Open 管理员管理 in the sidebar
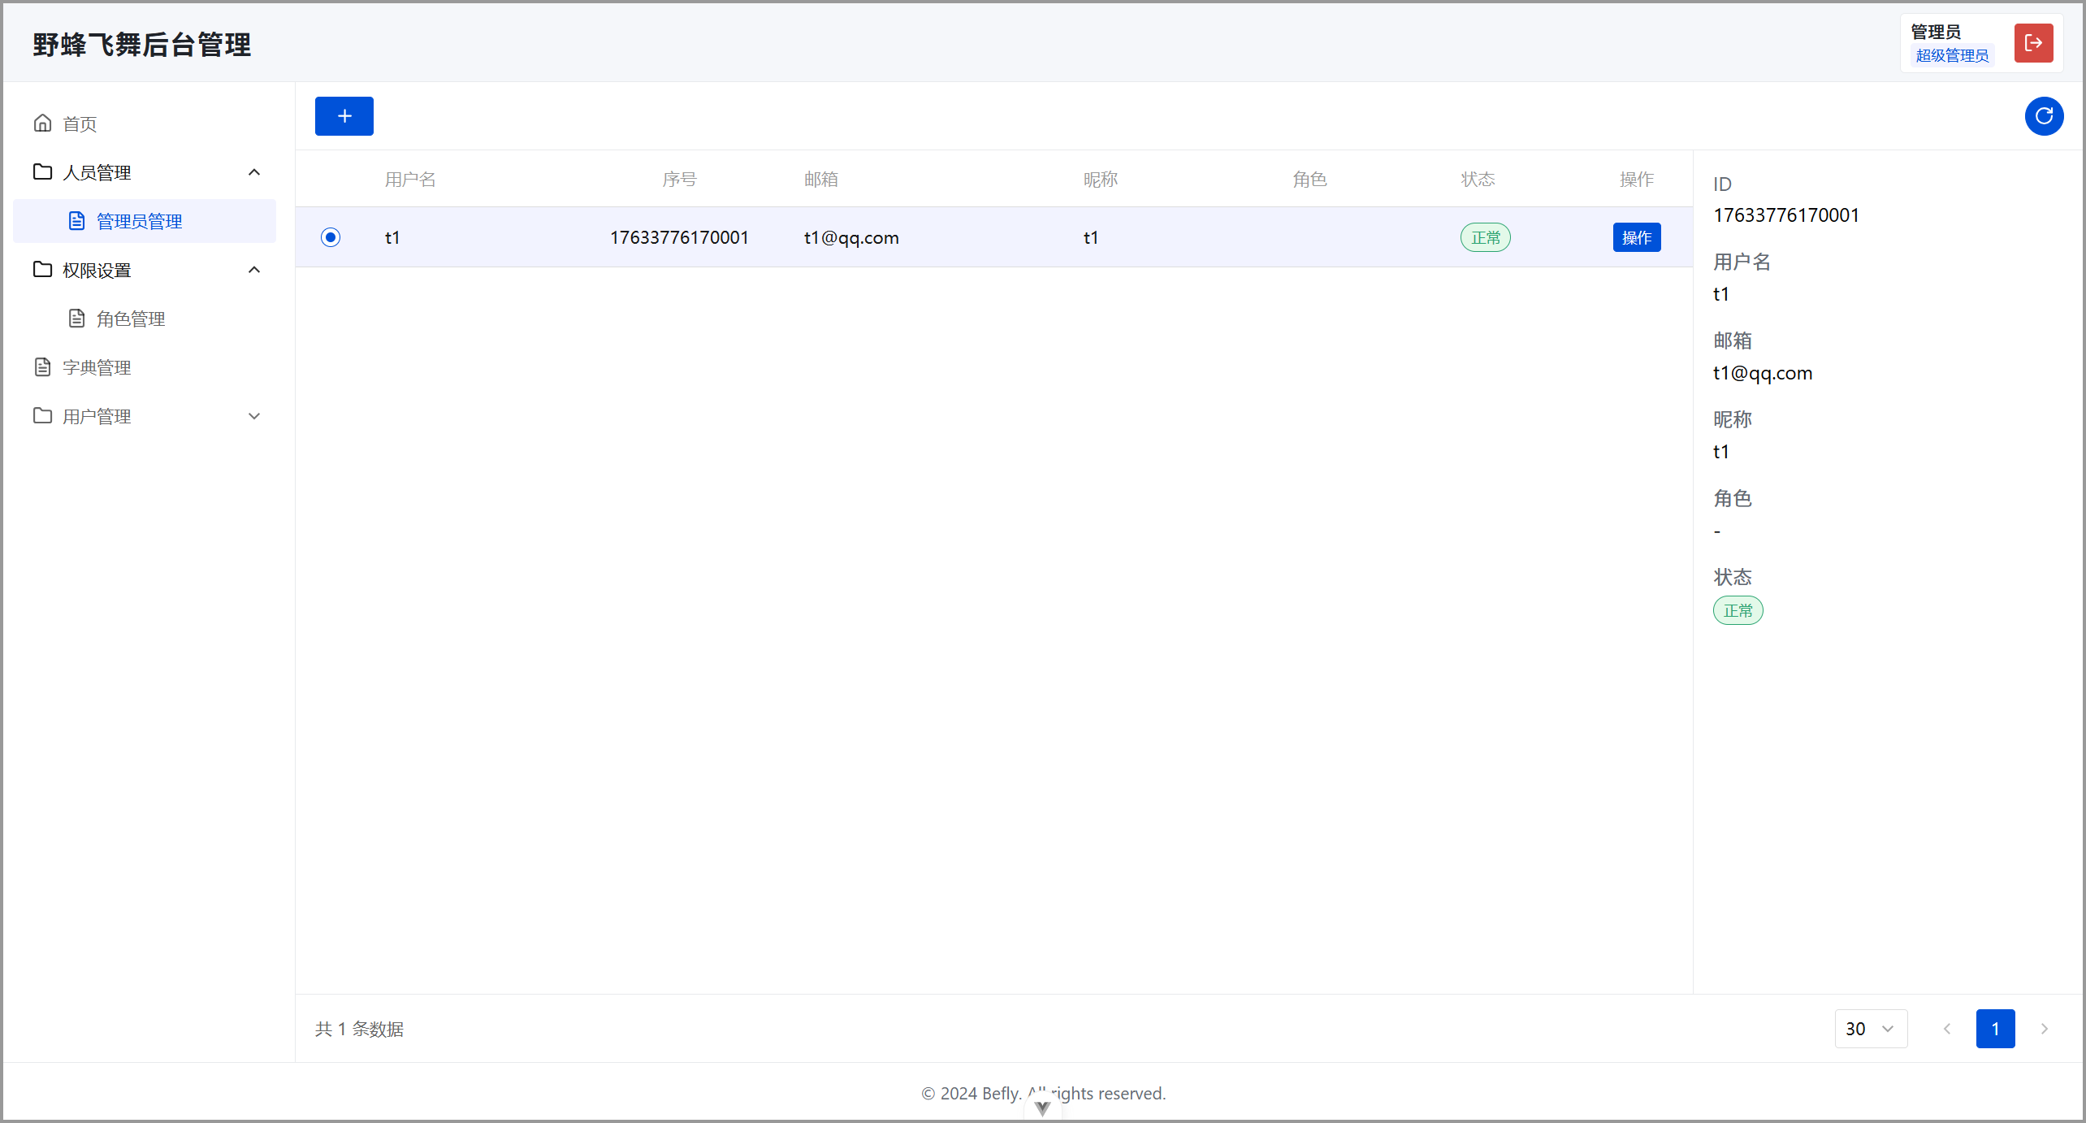The width and height of the screenshot is (2086, 1123). pos(139,221)
